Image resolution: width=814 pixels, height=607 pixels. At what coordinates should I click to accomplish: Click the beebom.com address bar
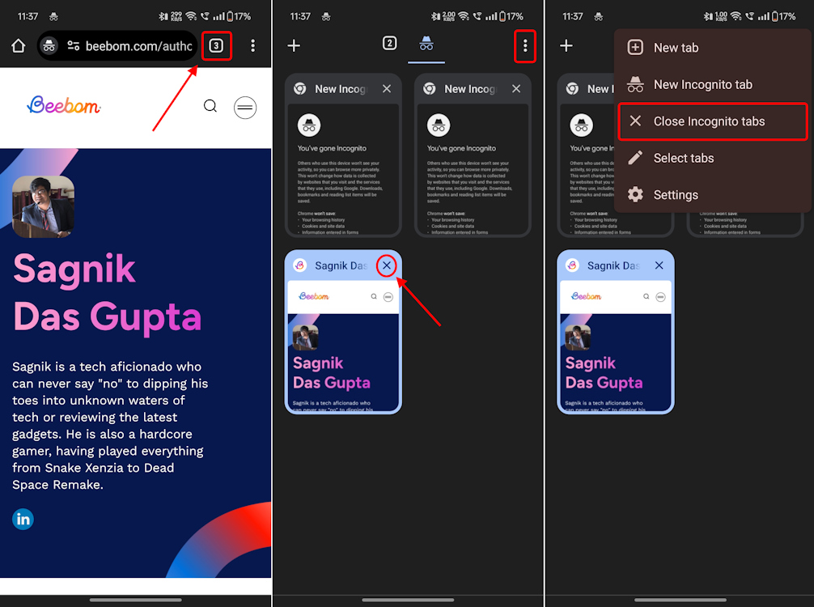tap(117, 45)
